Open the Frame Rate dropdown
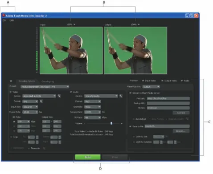The image size is (213, 174). [x=30, y=112]
